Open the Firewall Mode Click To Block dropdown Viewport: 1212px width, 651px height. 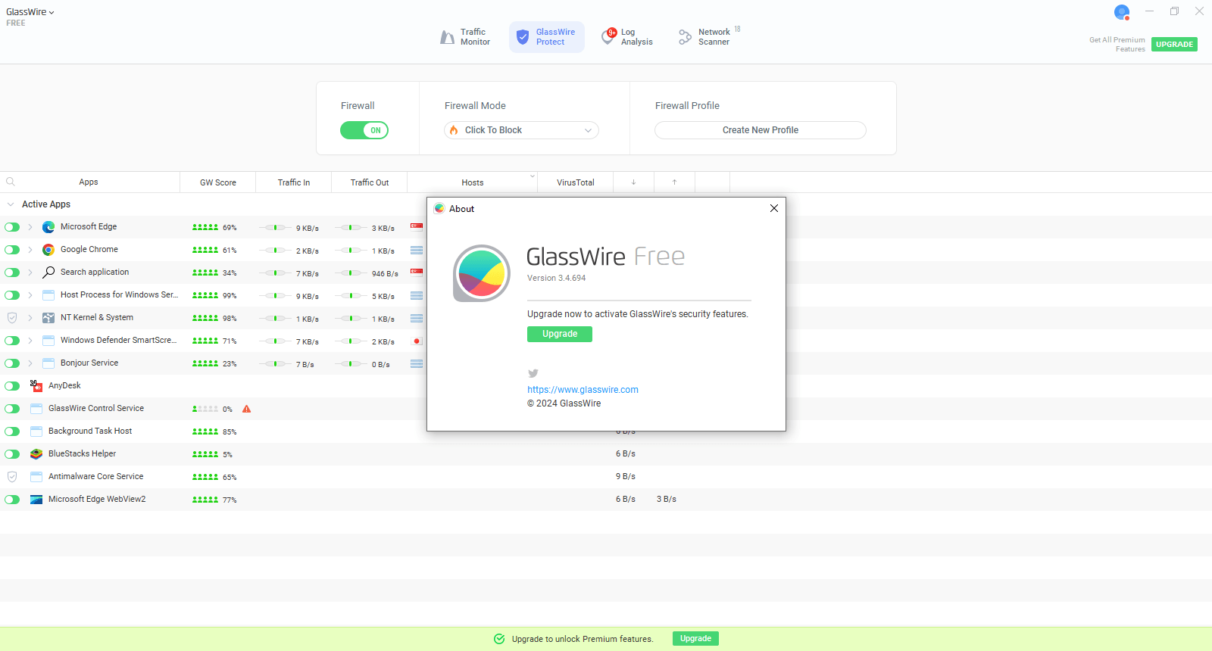click(x=521, y=130)
